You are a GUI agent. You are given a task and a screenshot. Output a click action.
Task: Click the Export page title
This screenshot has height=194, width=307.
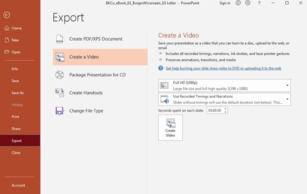68,17
